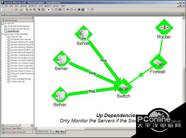
Task: Select the hollow Rectangle tool
Action: point(56,10)
